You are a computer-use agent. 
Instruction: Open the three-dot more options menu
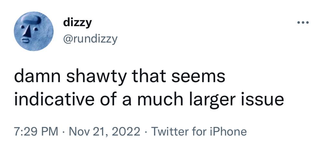click(x=303, y=23)
